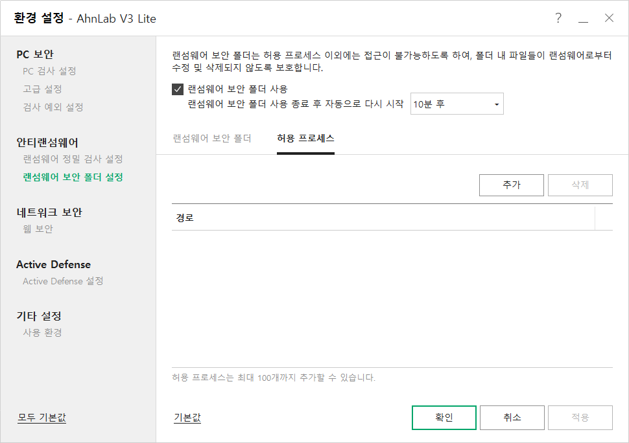629x443 pixels.
Task: Open the 10분 후 restart delay dropdown
Action: 457,104
